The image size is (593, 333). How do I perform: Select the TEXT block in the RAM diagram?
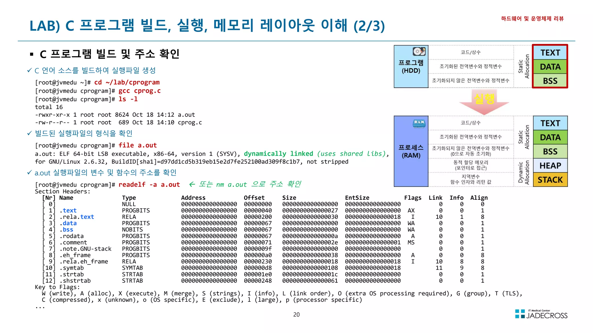coord(550,123)
